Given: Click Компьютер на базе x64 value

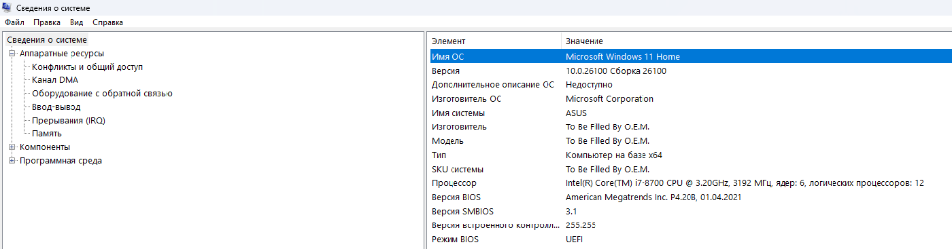Looking at the screenshot, I should tap(613, 155).
